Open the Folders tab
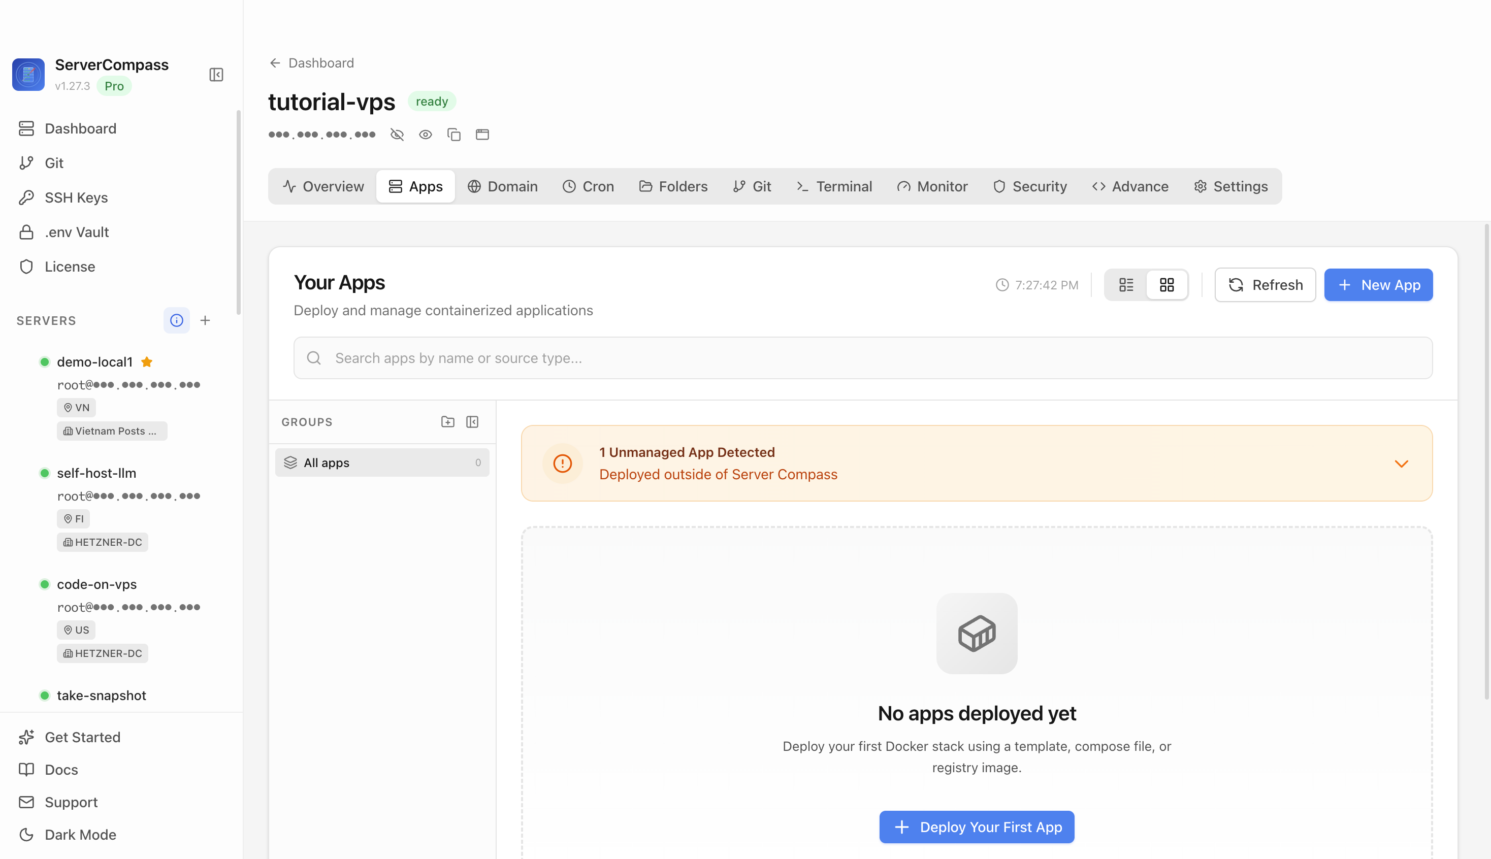1491x859 pixels. [x=673, y=186]
